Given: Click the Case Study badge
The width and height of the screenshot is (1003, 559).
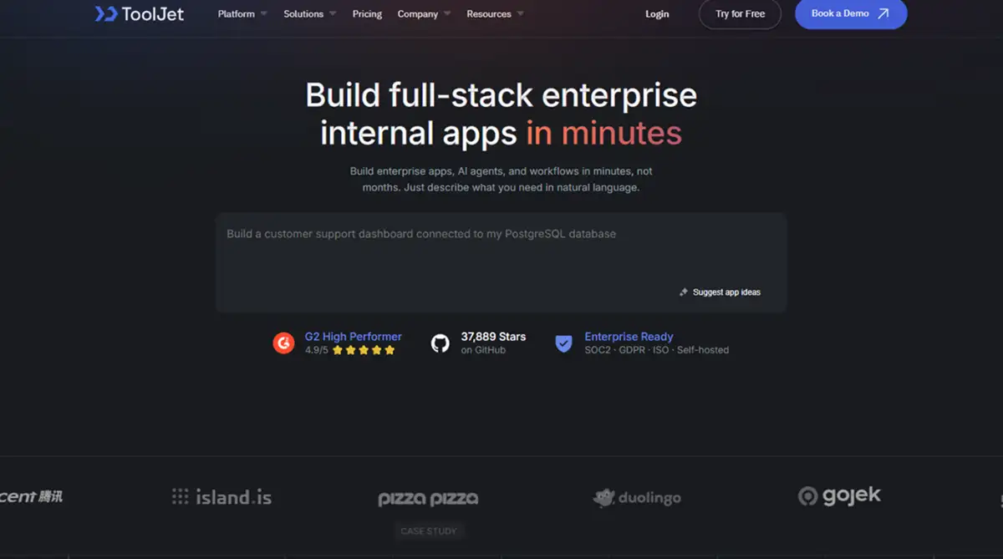Looking at the screenshot, I should (x=429, y=531).
